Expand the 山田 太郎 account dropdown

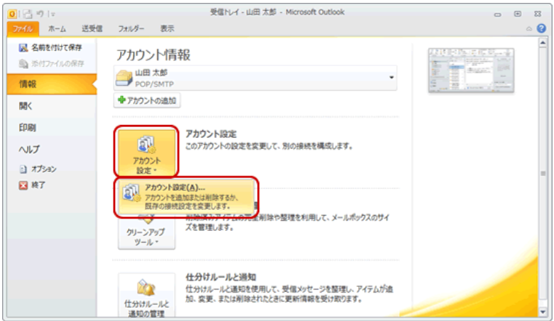392,78
